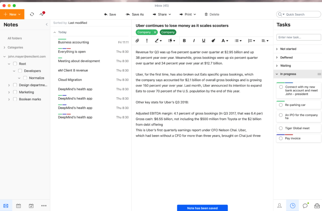Open the font color A dropdown

click(225, 41)
